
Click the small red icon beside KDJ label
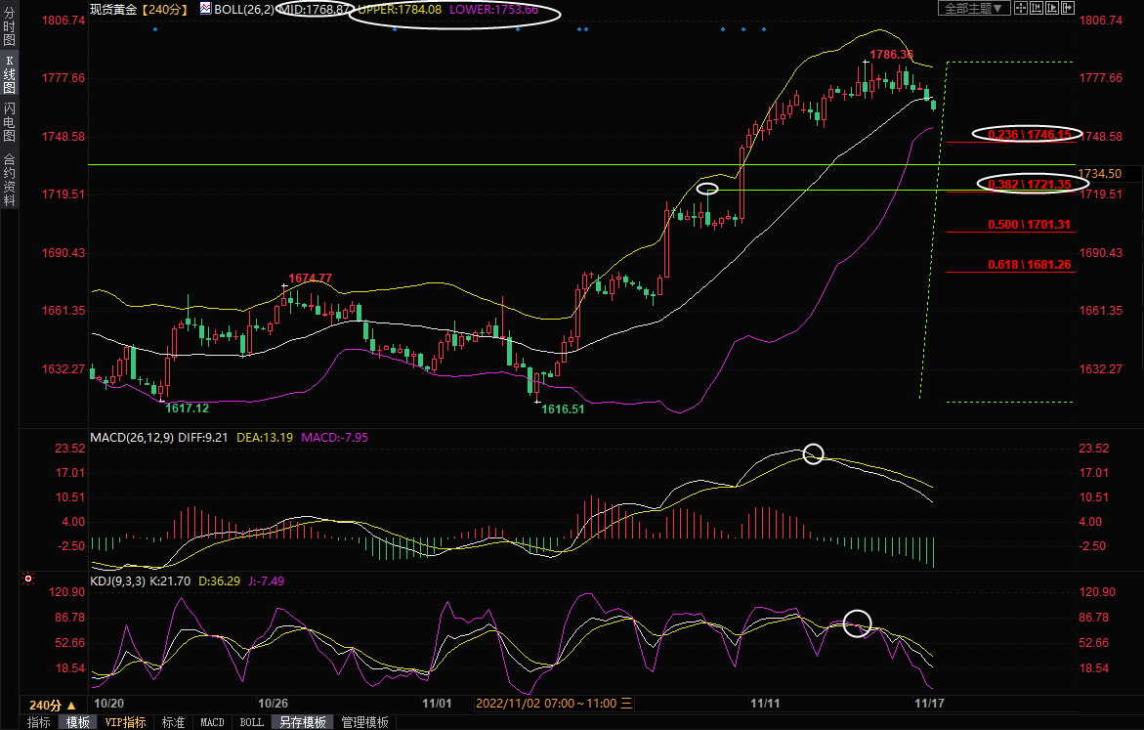[x=27, y=580]
